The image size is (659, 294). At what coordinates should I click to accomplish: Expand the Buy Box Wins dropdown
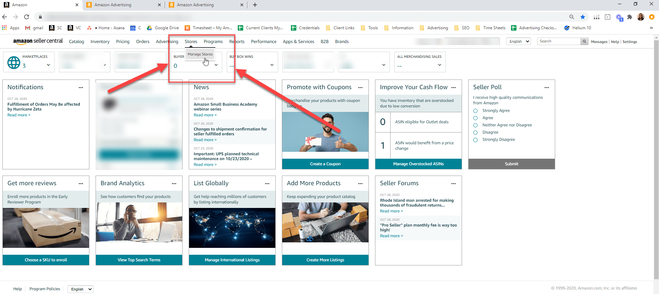click(272, 65)
